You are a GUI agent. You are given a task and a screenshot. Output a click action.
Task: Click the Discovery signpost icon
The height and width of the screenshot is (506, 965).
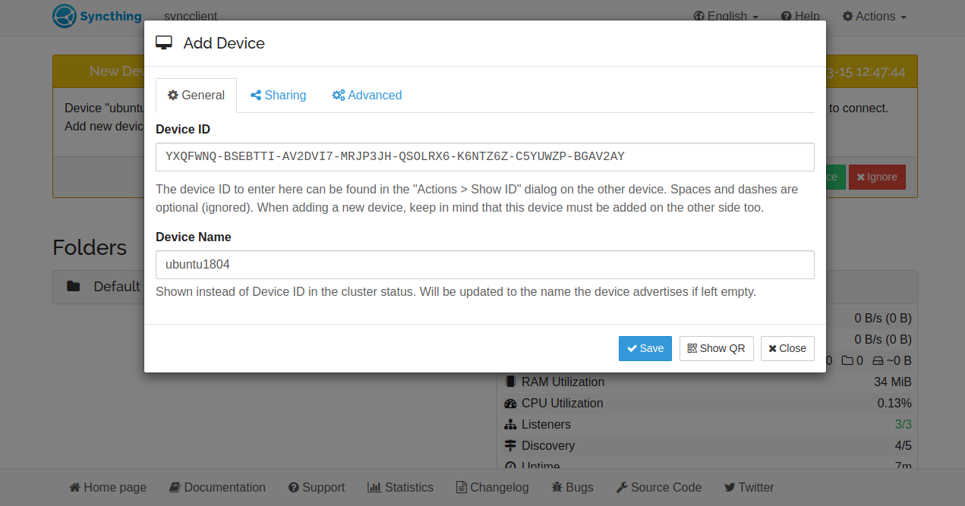point(510,446)
